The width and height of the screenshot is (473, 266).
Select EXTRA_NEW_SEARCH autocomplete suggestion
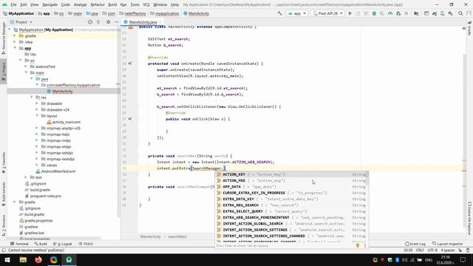[x=291, y=205]
